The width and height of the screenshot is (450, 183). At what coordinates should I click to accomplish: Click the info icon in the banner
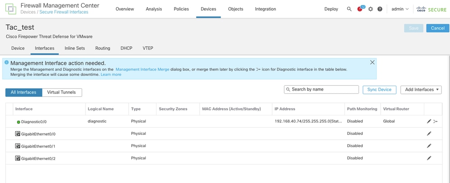7,62
